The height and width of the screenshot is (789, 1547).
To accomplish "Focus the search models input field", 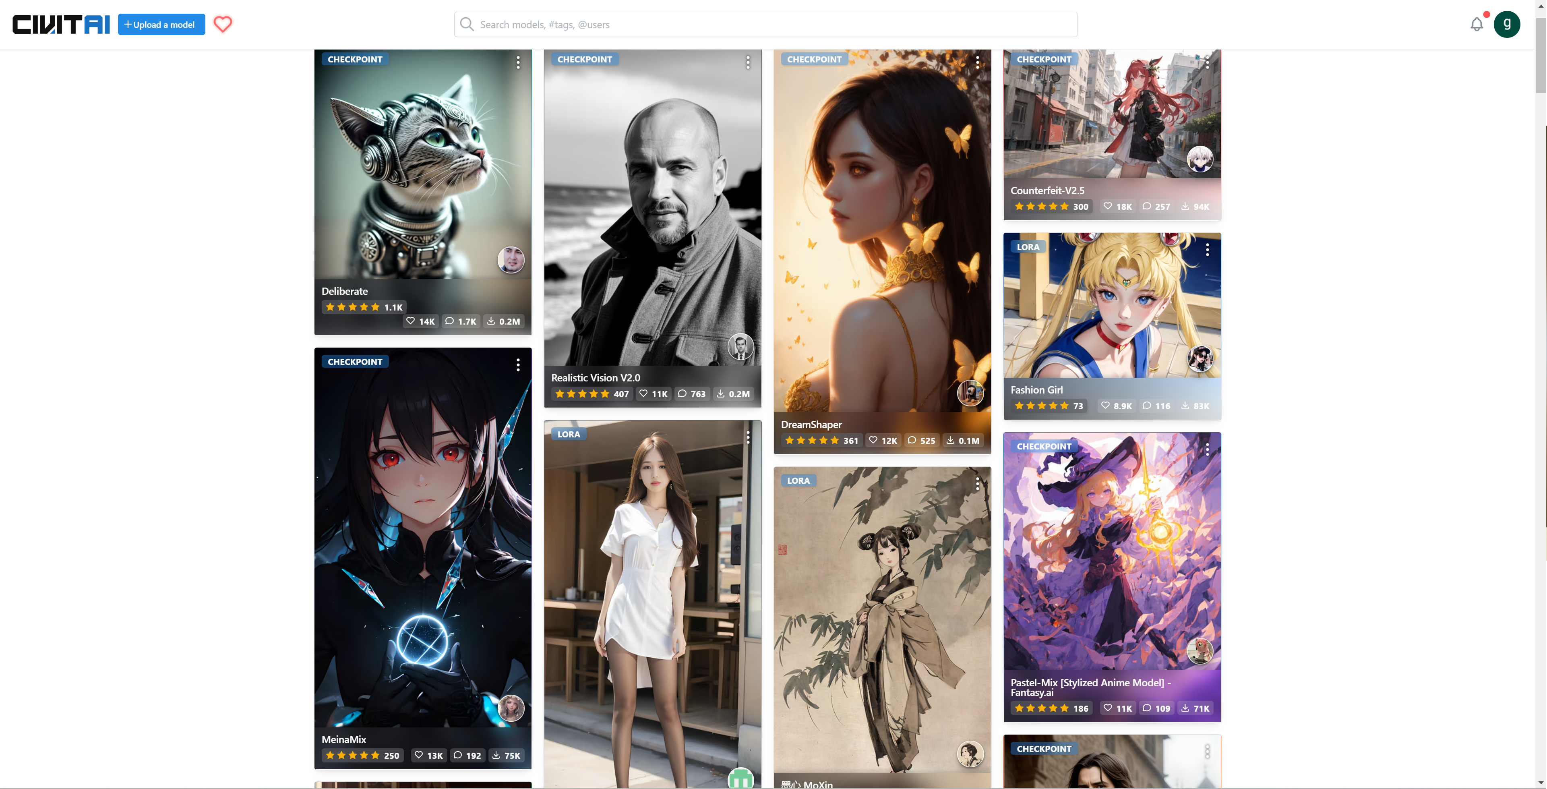I will [765, 25].
